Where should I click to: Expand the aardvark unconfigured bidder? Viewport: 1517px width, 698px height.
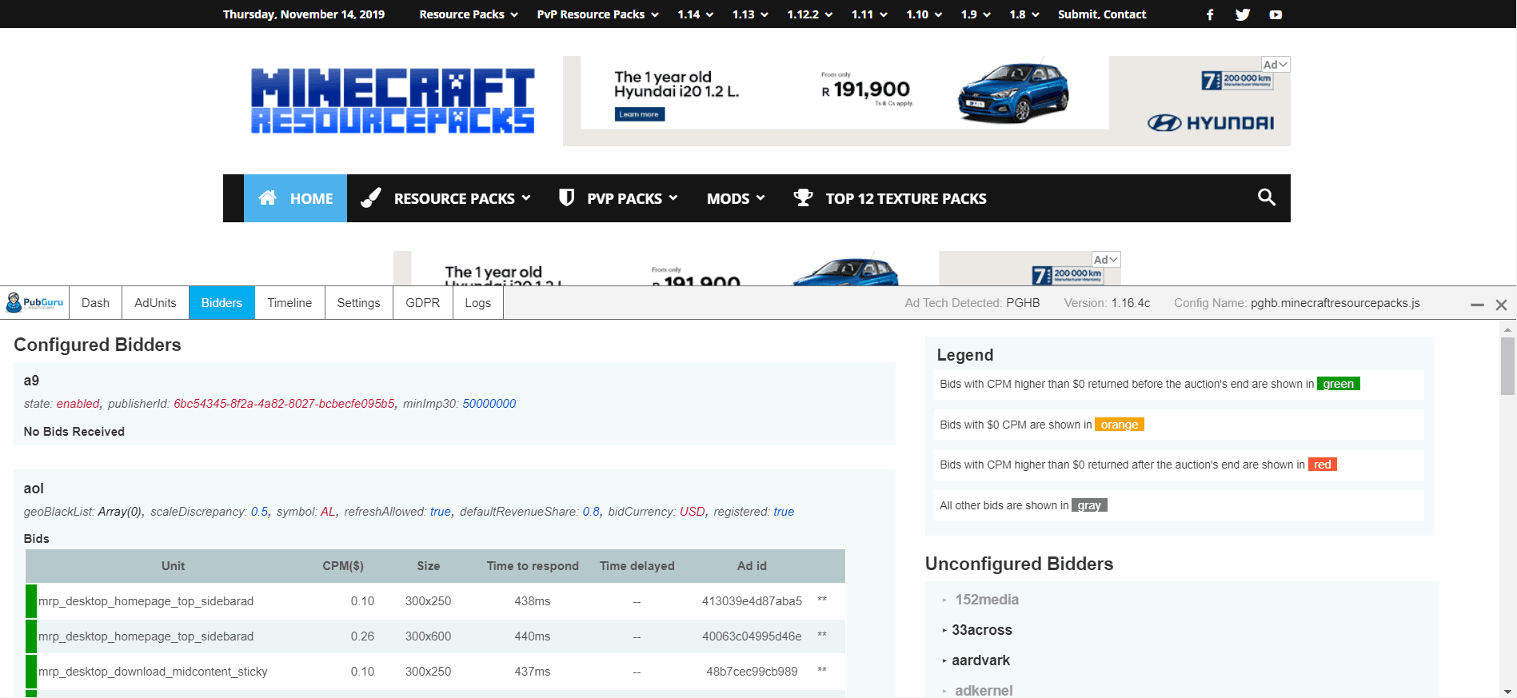976,660
